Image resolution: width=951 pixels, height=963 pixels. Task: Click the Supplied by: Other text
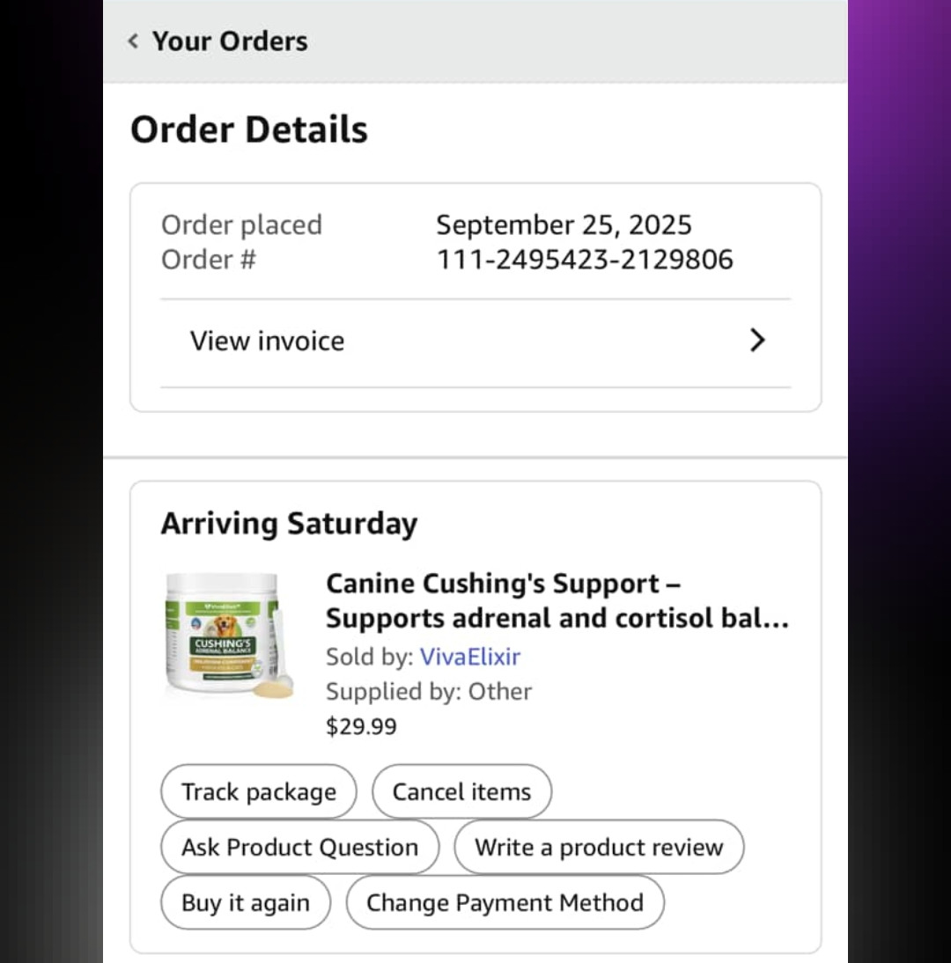click(x=429, y=692)
